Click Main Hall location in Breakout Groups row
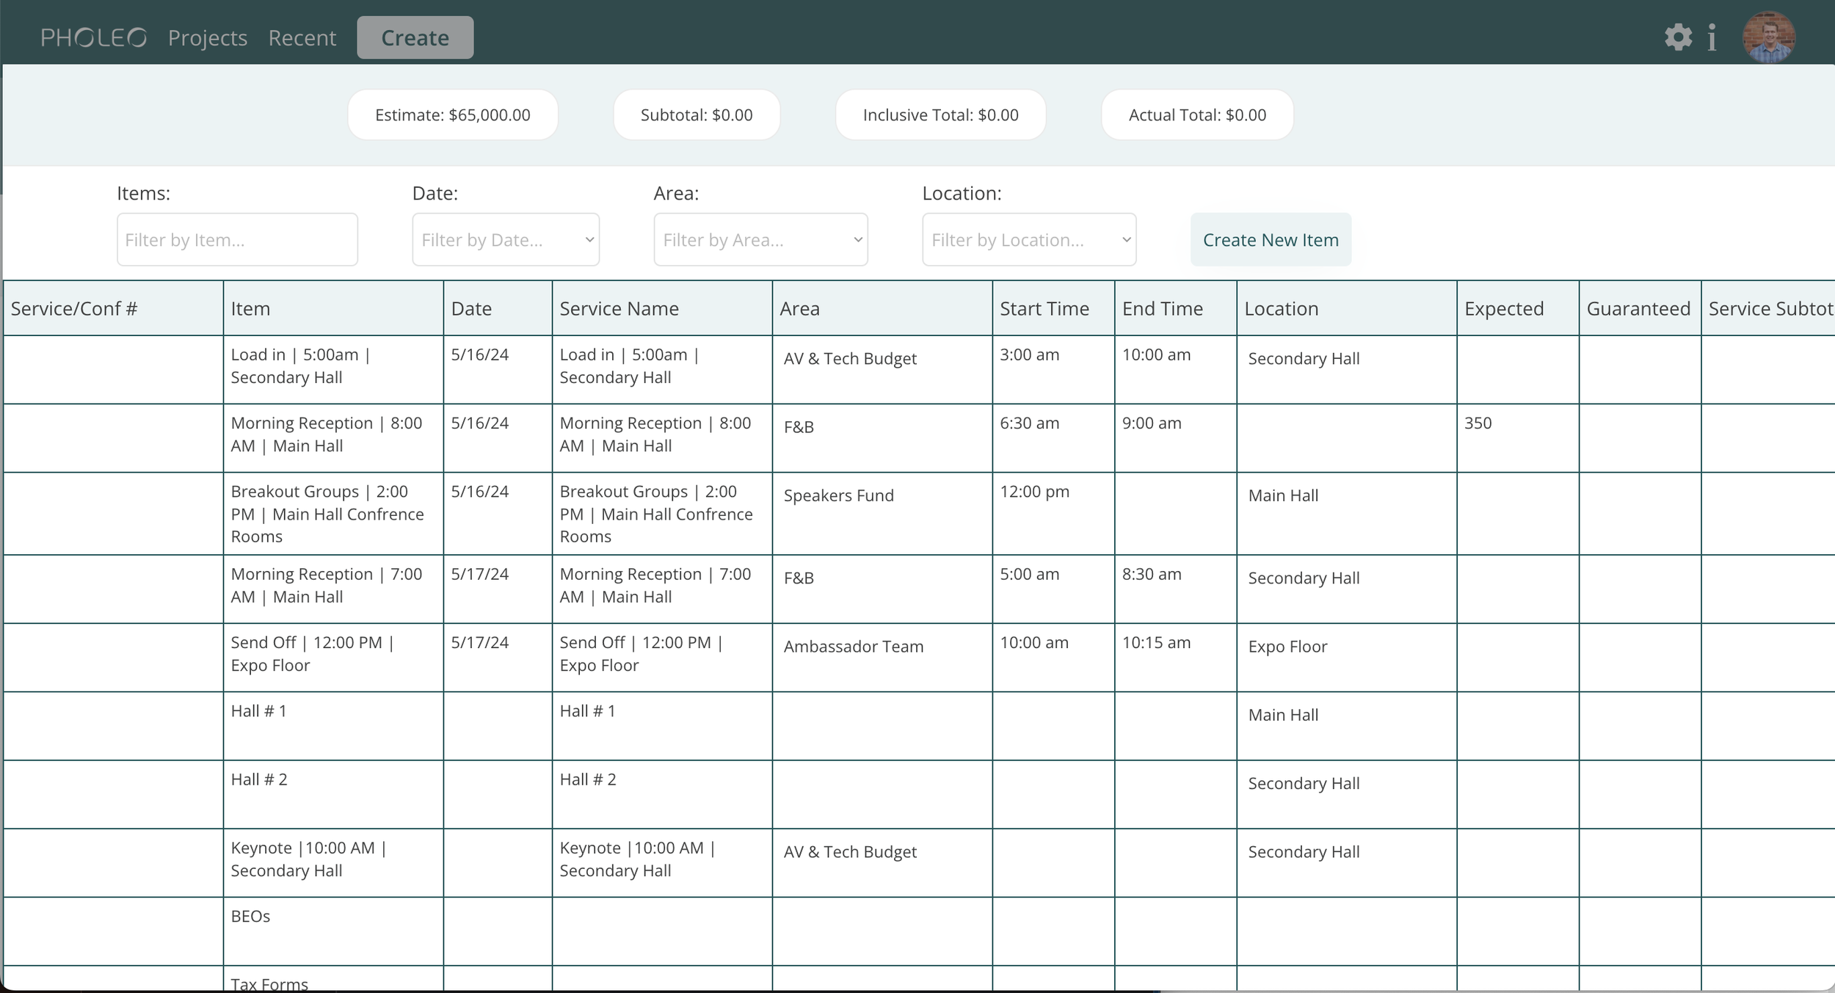 pos(1347,514)
